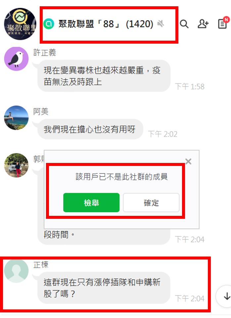Click 正棟's default grey avatar

tap(16, 271)
